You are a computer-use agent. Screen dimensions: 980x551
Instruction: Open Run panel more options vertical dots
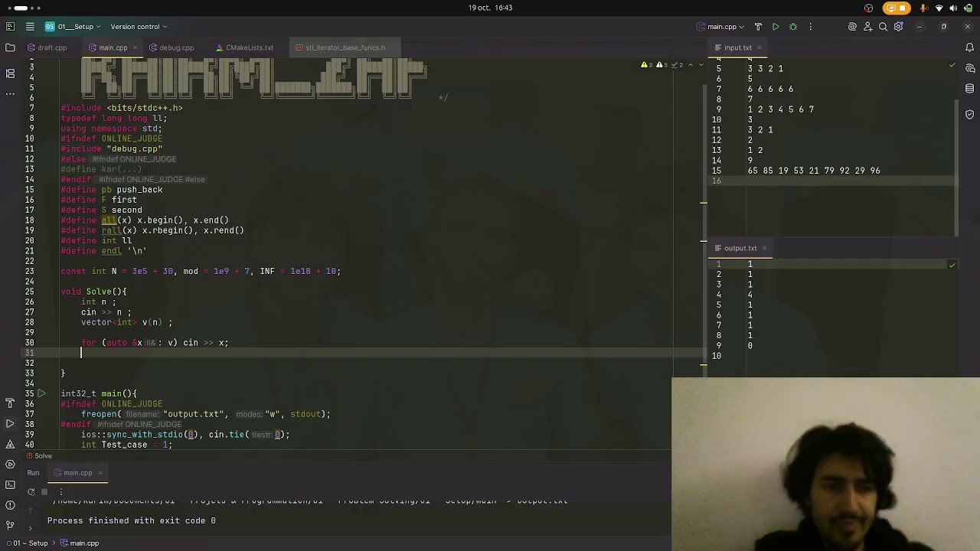(x=60, y=492)
